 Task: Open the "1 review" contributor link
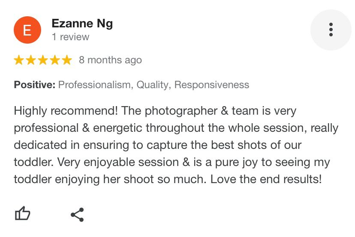tap(70, 37)
